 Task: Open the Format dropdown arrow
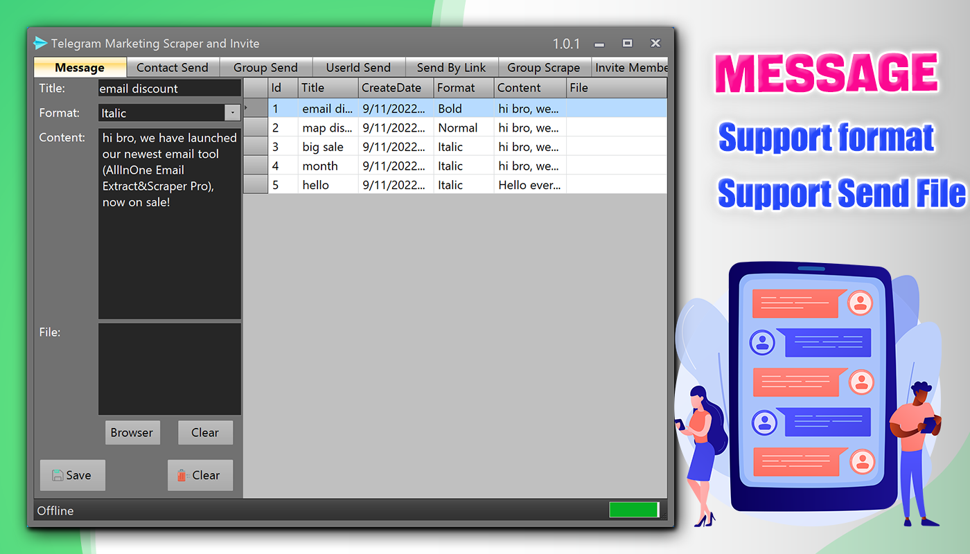[231, 113]
